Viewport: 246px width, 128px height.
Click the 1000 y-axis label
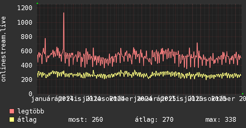[x=25, y=22]
